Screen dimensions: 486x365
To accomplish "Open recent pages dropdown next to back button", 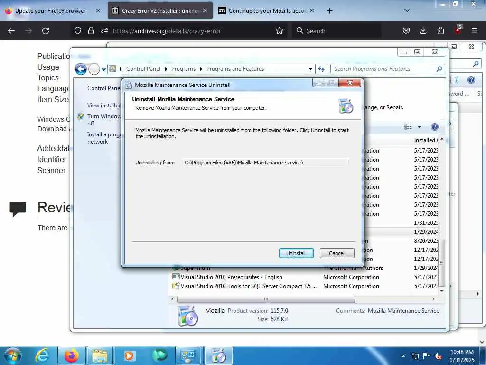I will tap(103, 69).
